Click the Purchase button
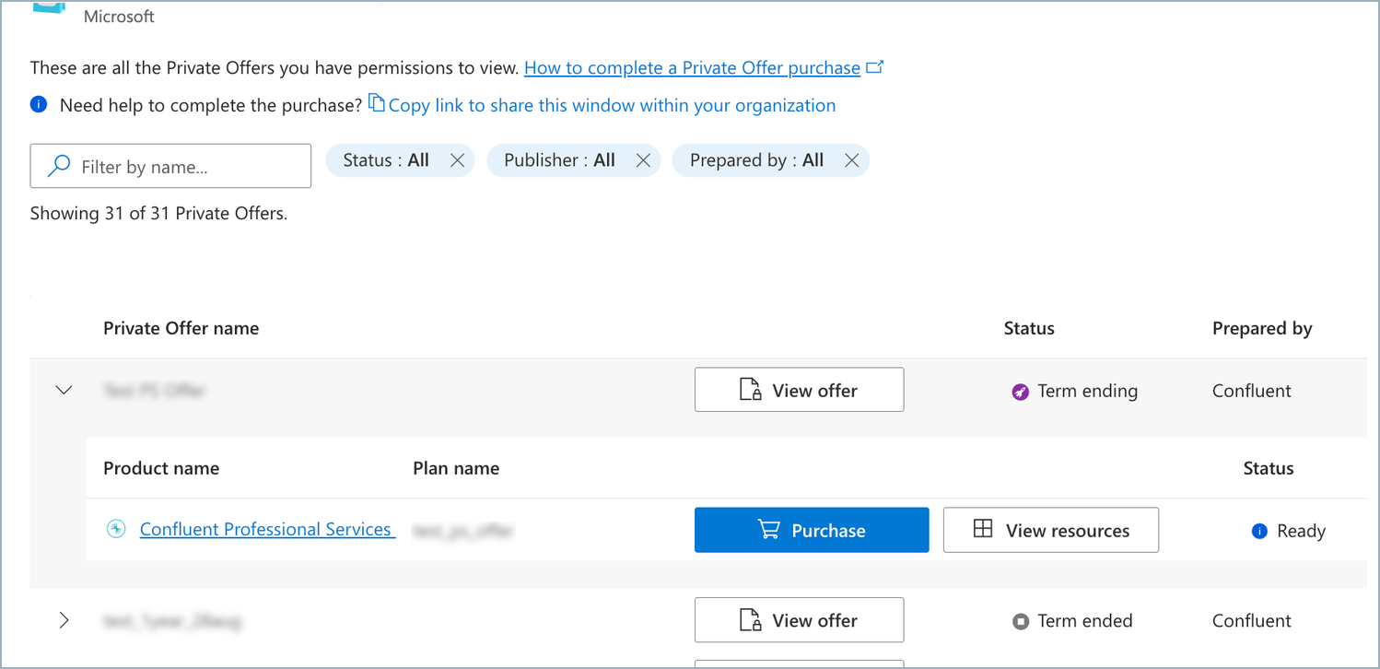 pos(812,530)
